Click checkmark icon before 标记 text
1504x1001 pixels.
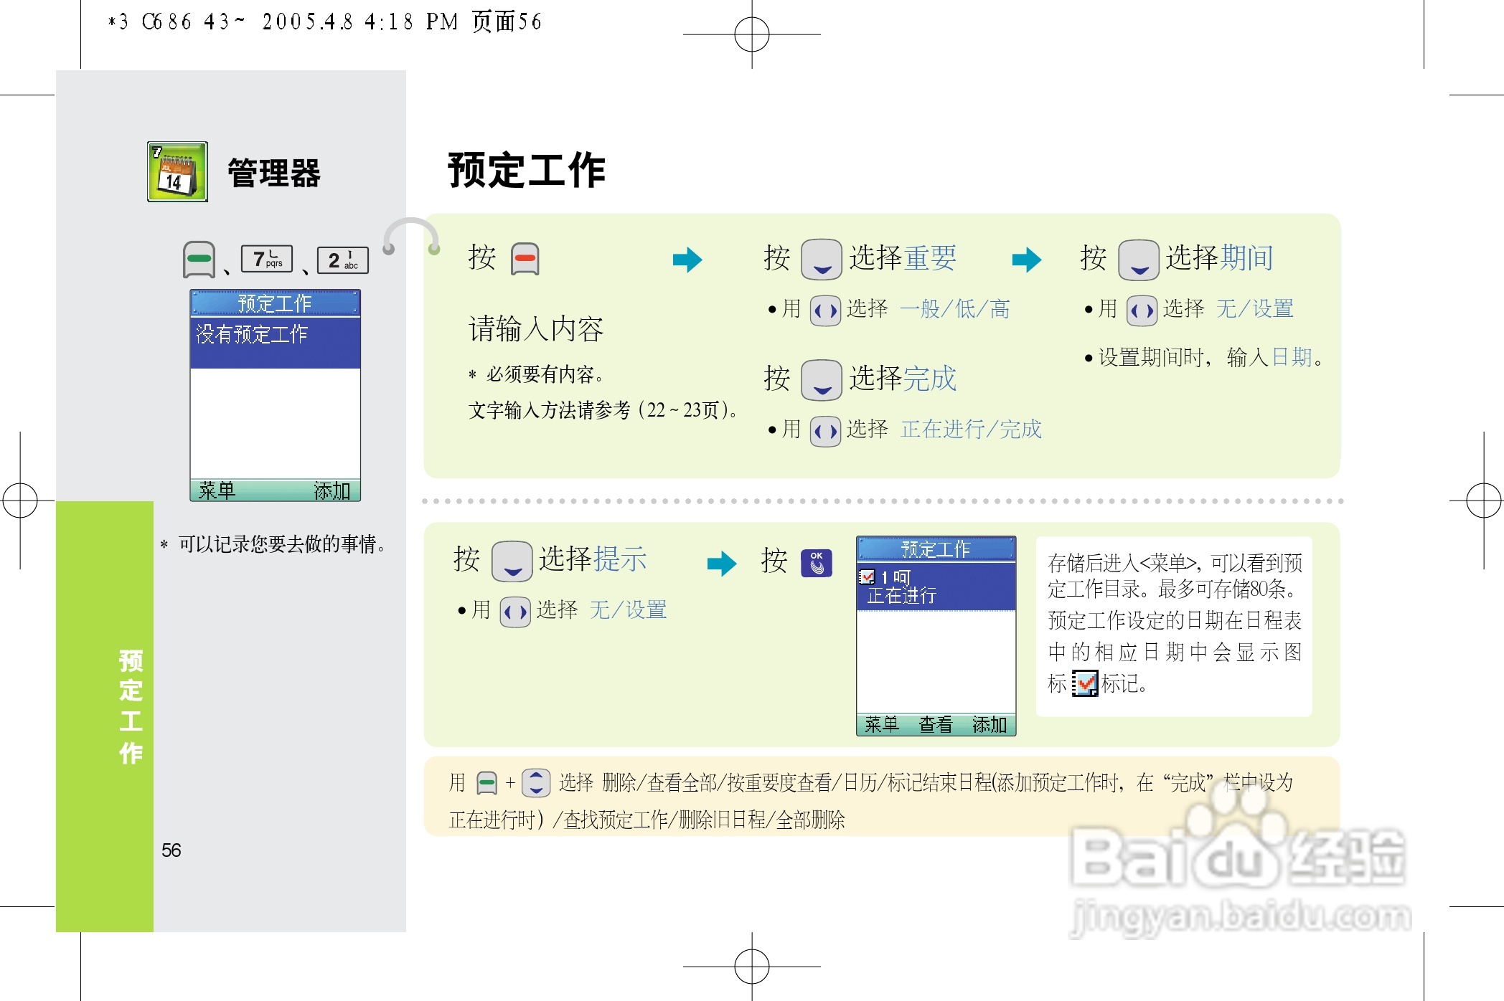pos(1084,683)
